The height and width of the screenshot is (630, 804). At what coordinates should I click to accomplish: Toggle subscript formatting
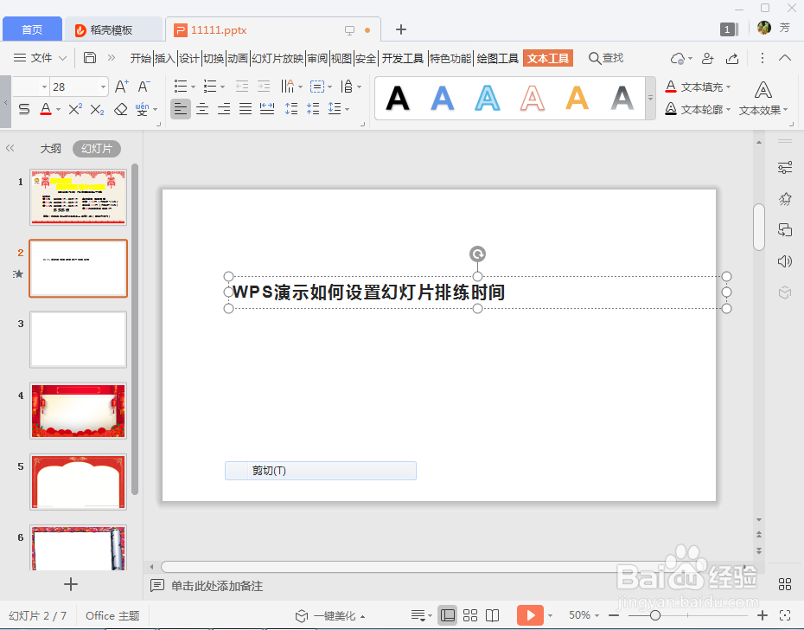coord(97,108)
